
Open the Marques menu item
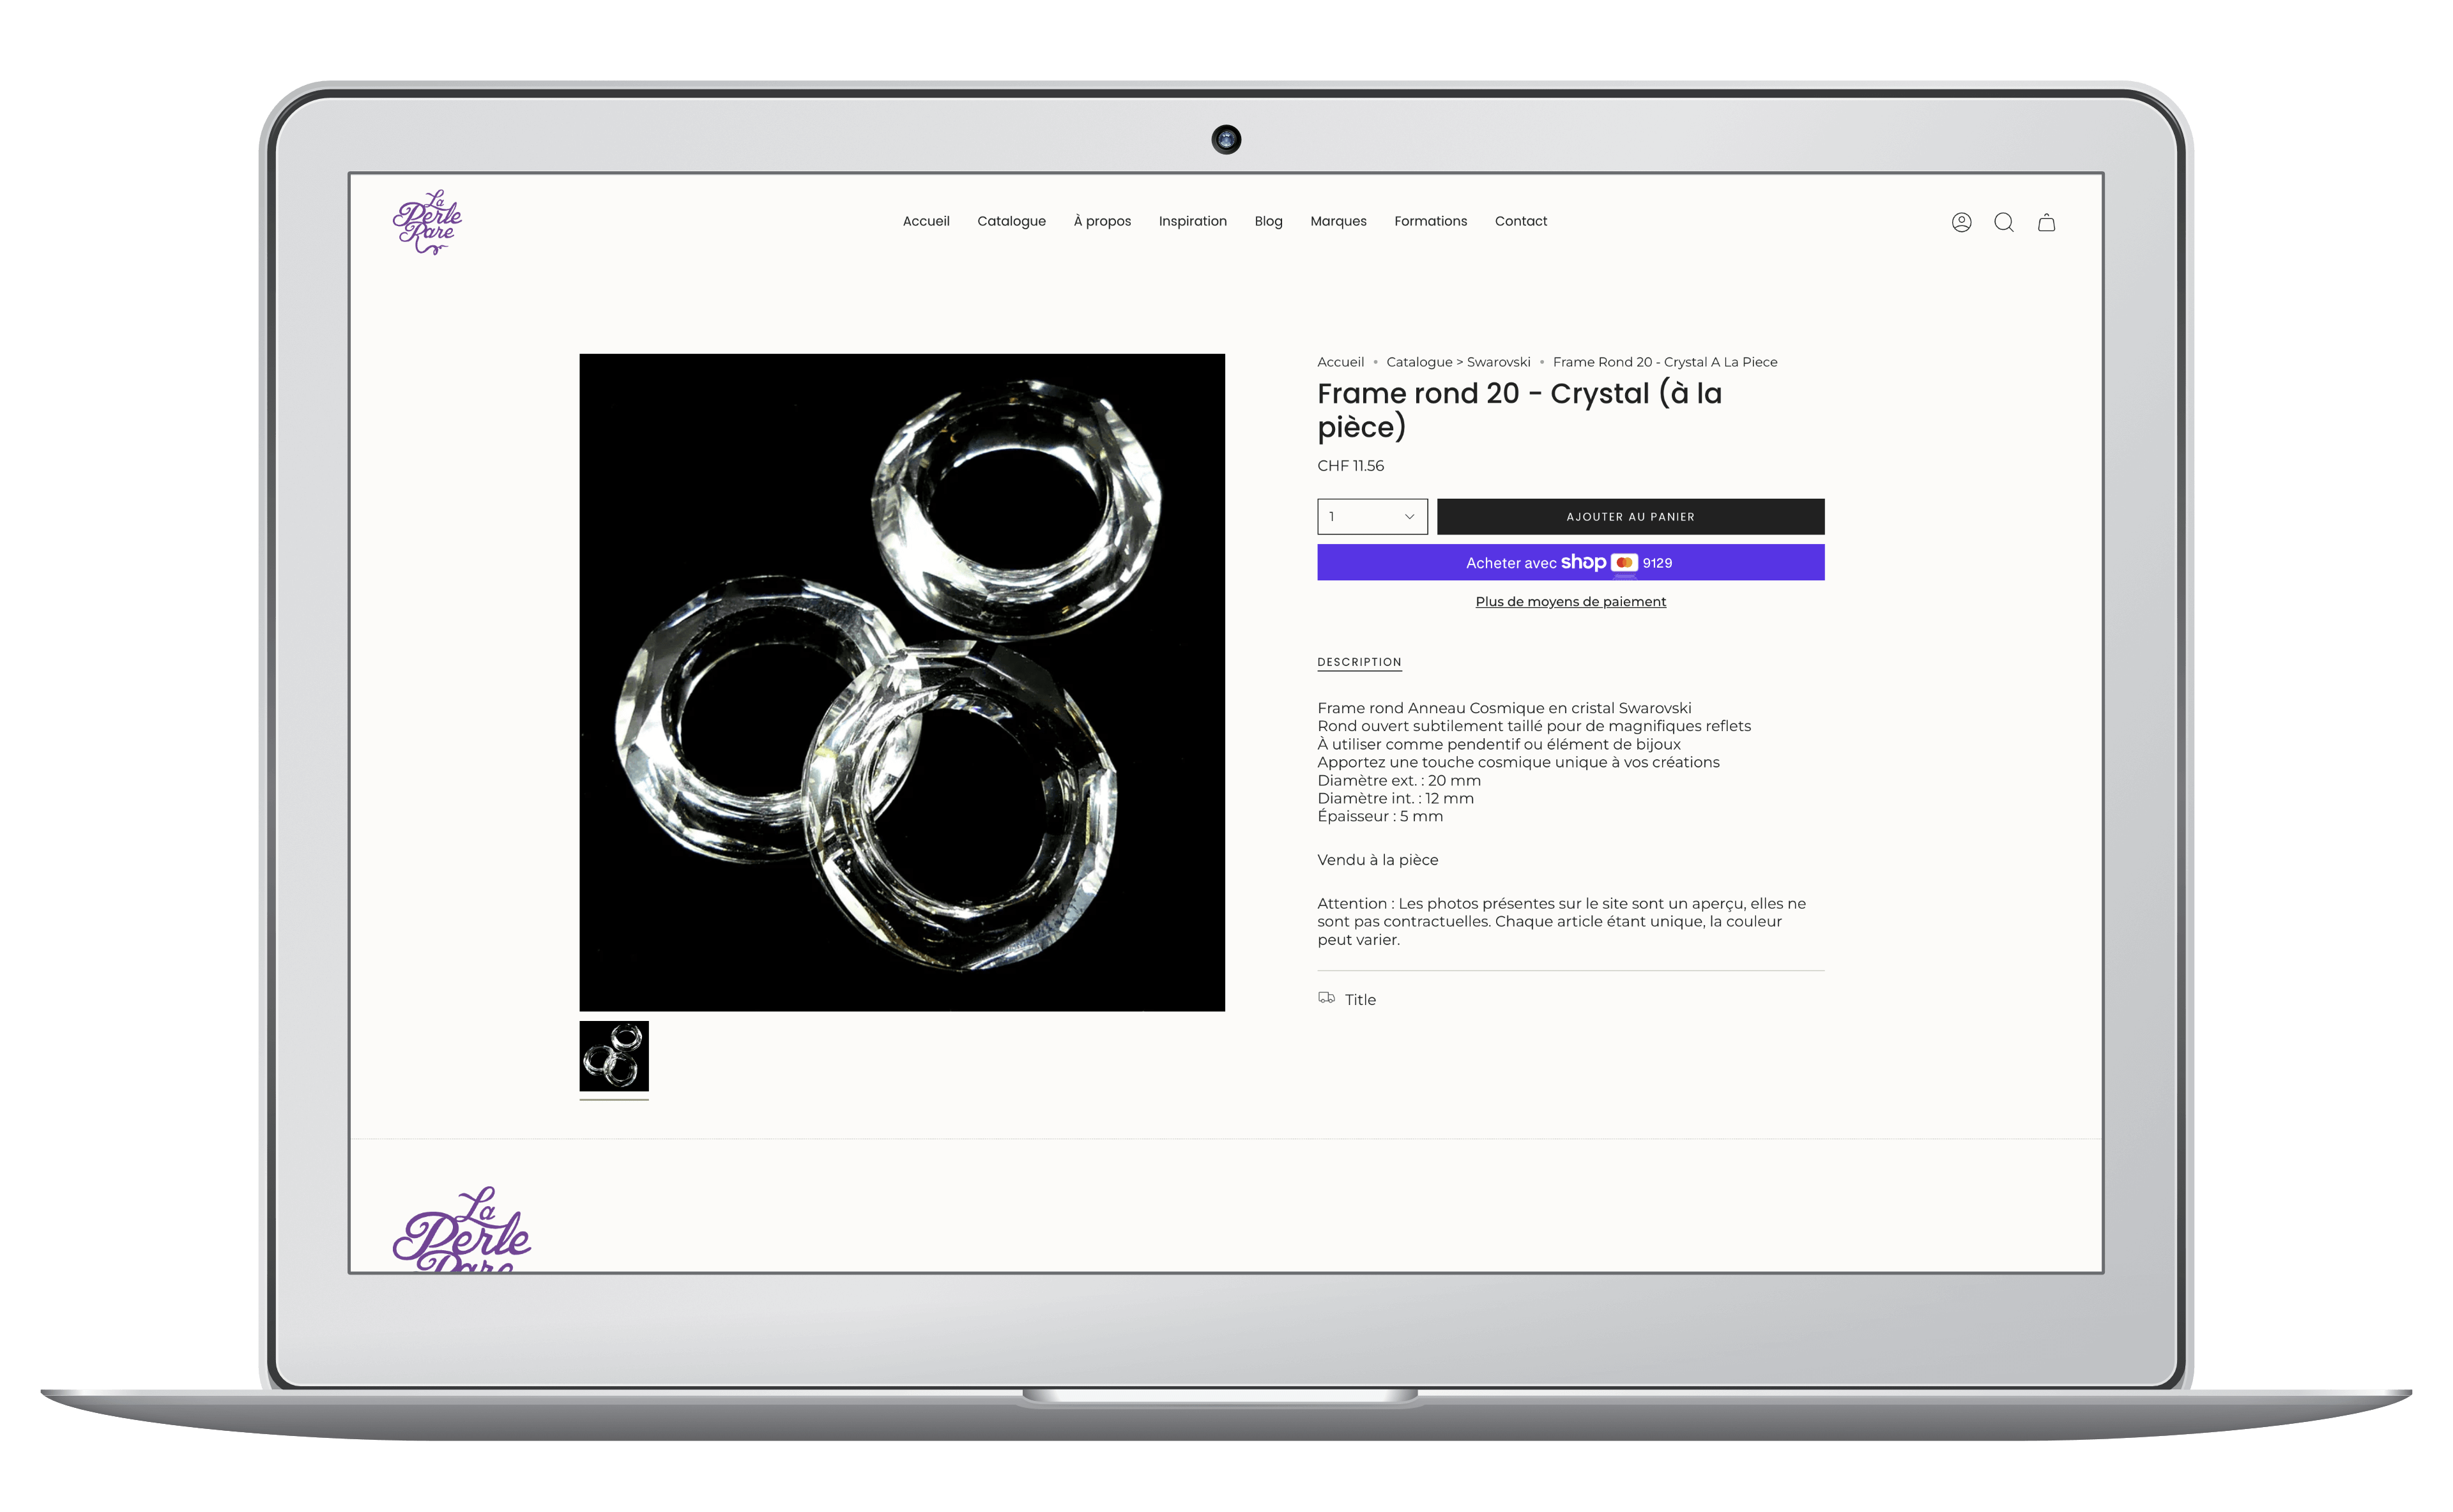coord(1338,221)
